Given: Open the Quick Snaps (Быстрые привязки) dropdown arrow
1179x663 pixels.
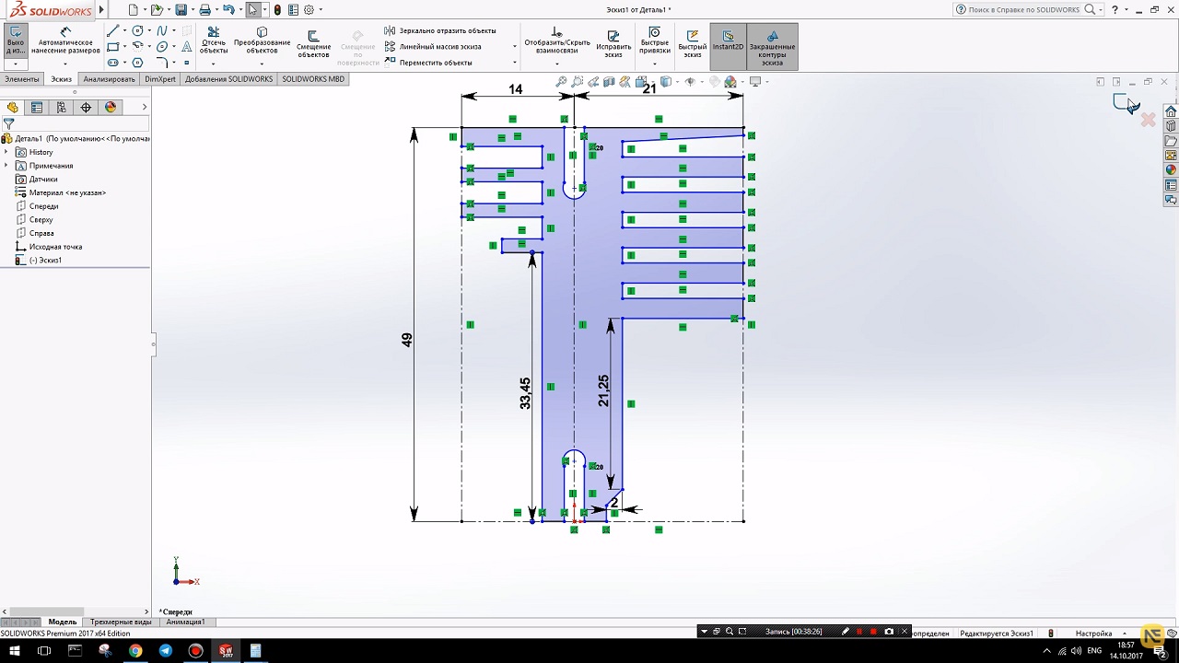Looking at the screenshot, I should [x=655, y=64].
